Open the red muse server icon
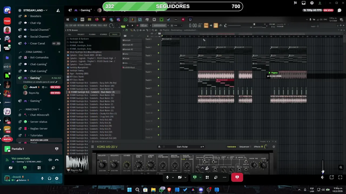This screenshot has height=194, width=346. 7,21
